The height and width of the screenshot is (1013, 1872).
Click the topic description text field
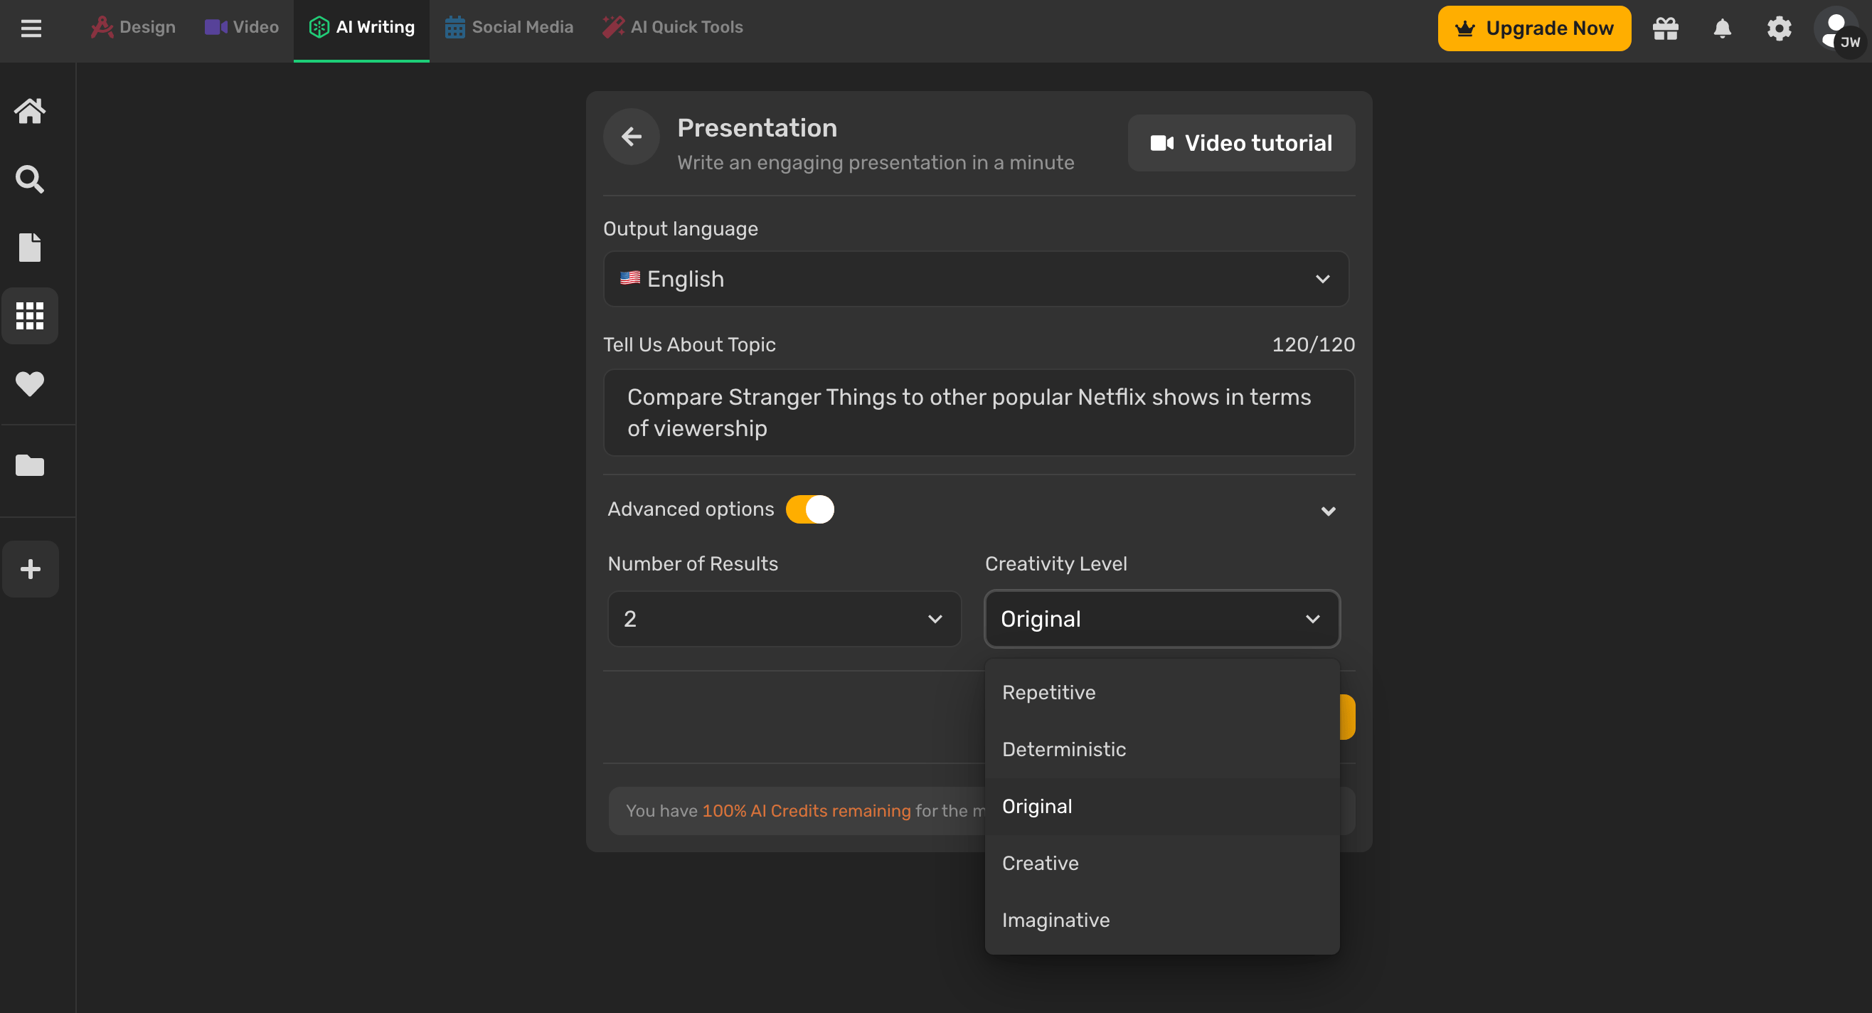(x=978, y=413)
